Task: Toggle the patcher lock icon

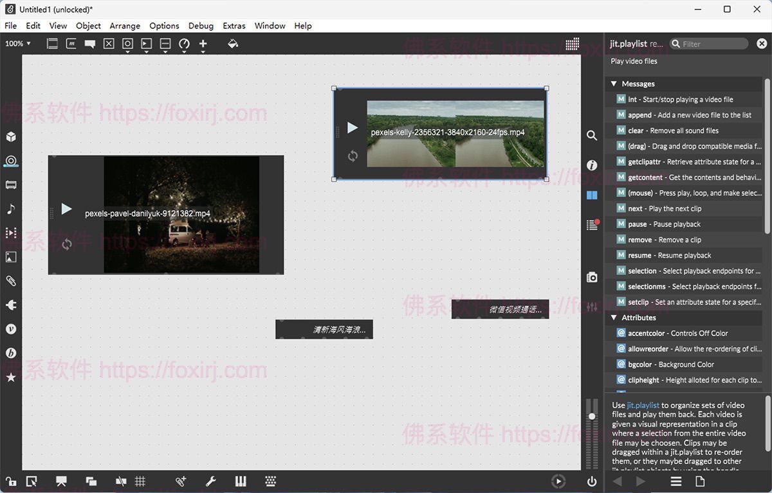Action: (x=11, y=481)
